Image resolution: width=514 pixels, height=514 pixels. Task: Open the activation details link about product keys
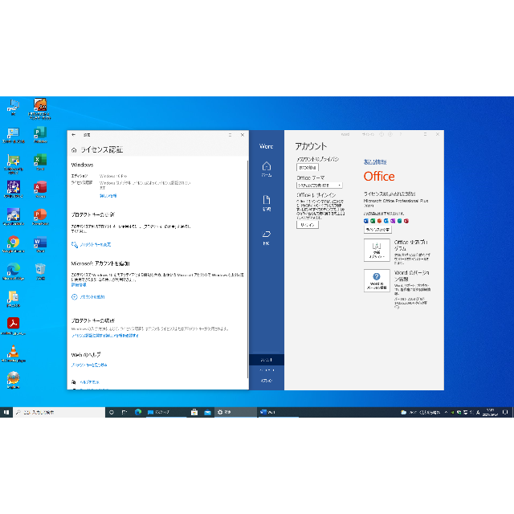(105, 336)
